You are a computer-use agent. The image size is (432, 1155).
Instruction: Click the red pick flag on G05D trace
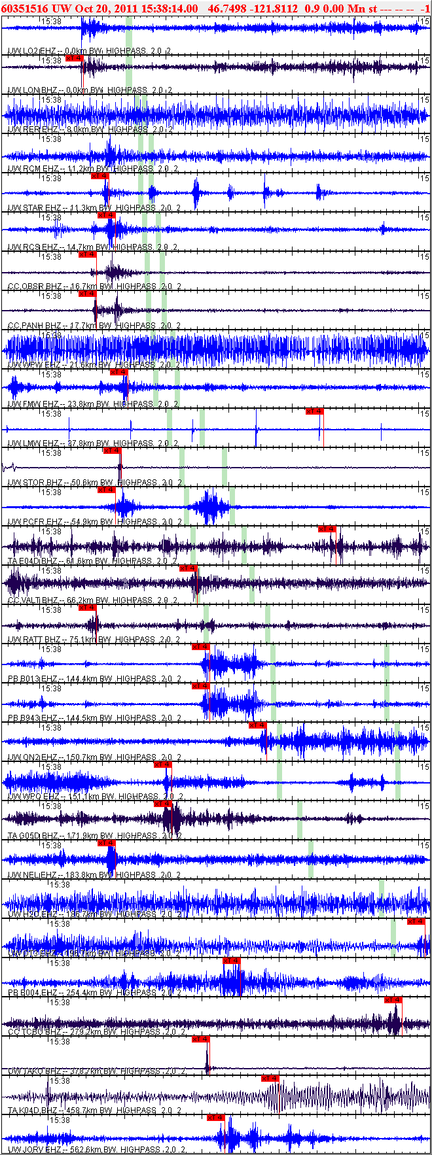coord(163,804)
